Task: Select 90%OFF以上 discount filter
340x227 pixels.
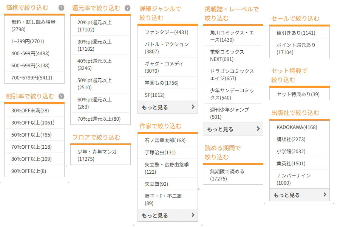Action: (34, 171)
